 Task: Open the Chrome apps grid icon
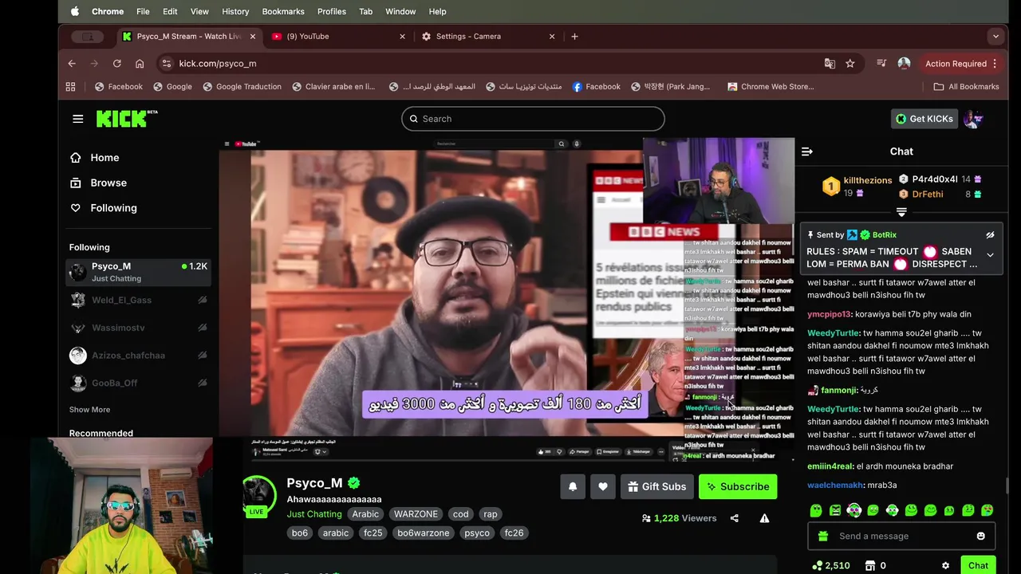[x=70, y=87]
